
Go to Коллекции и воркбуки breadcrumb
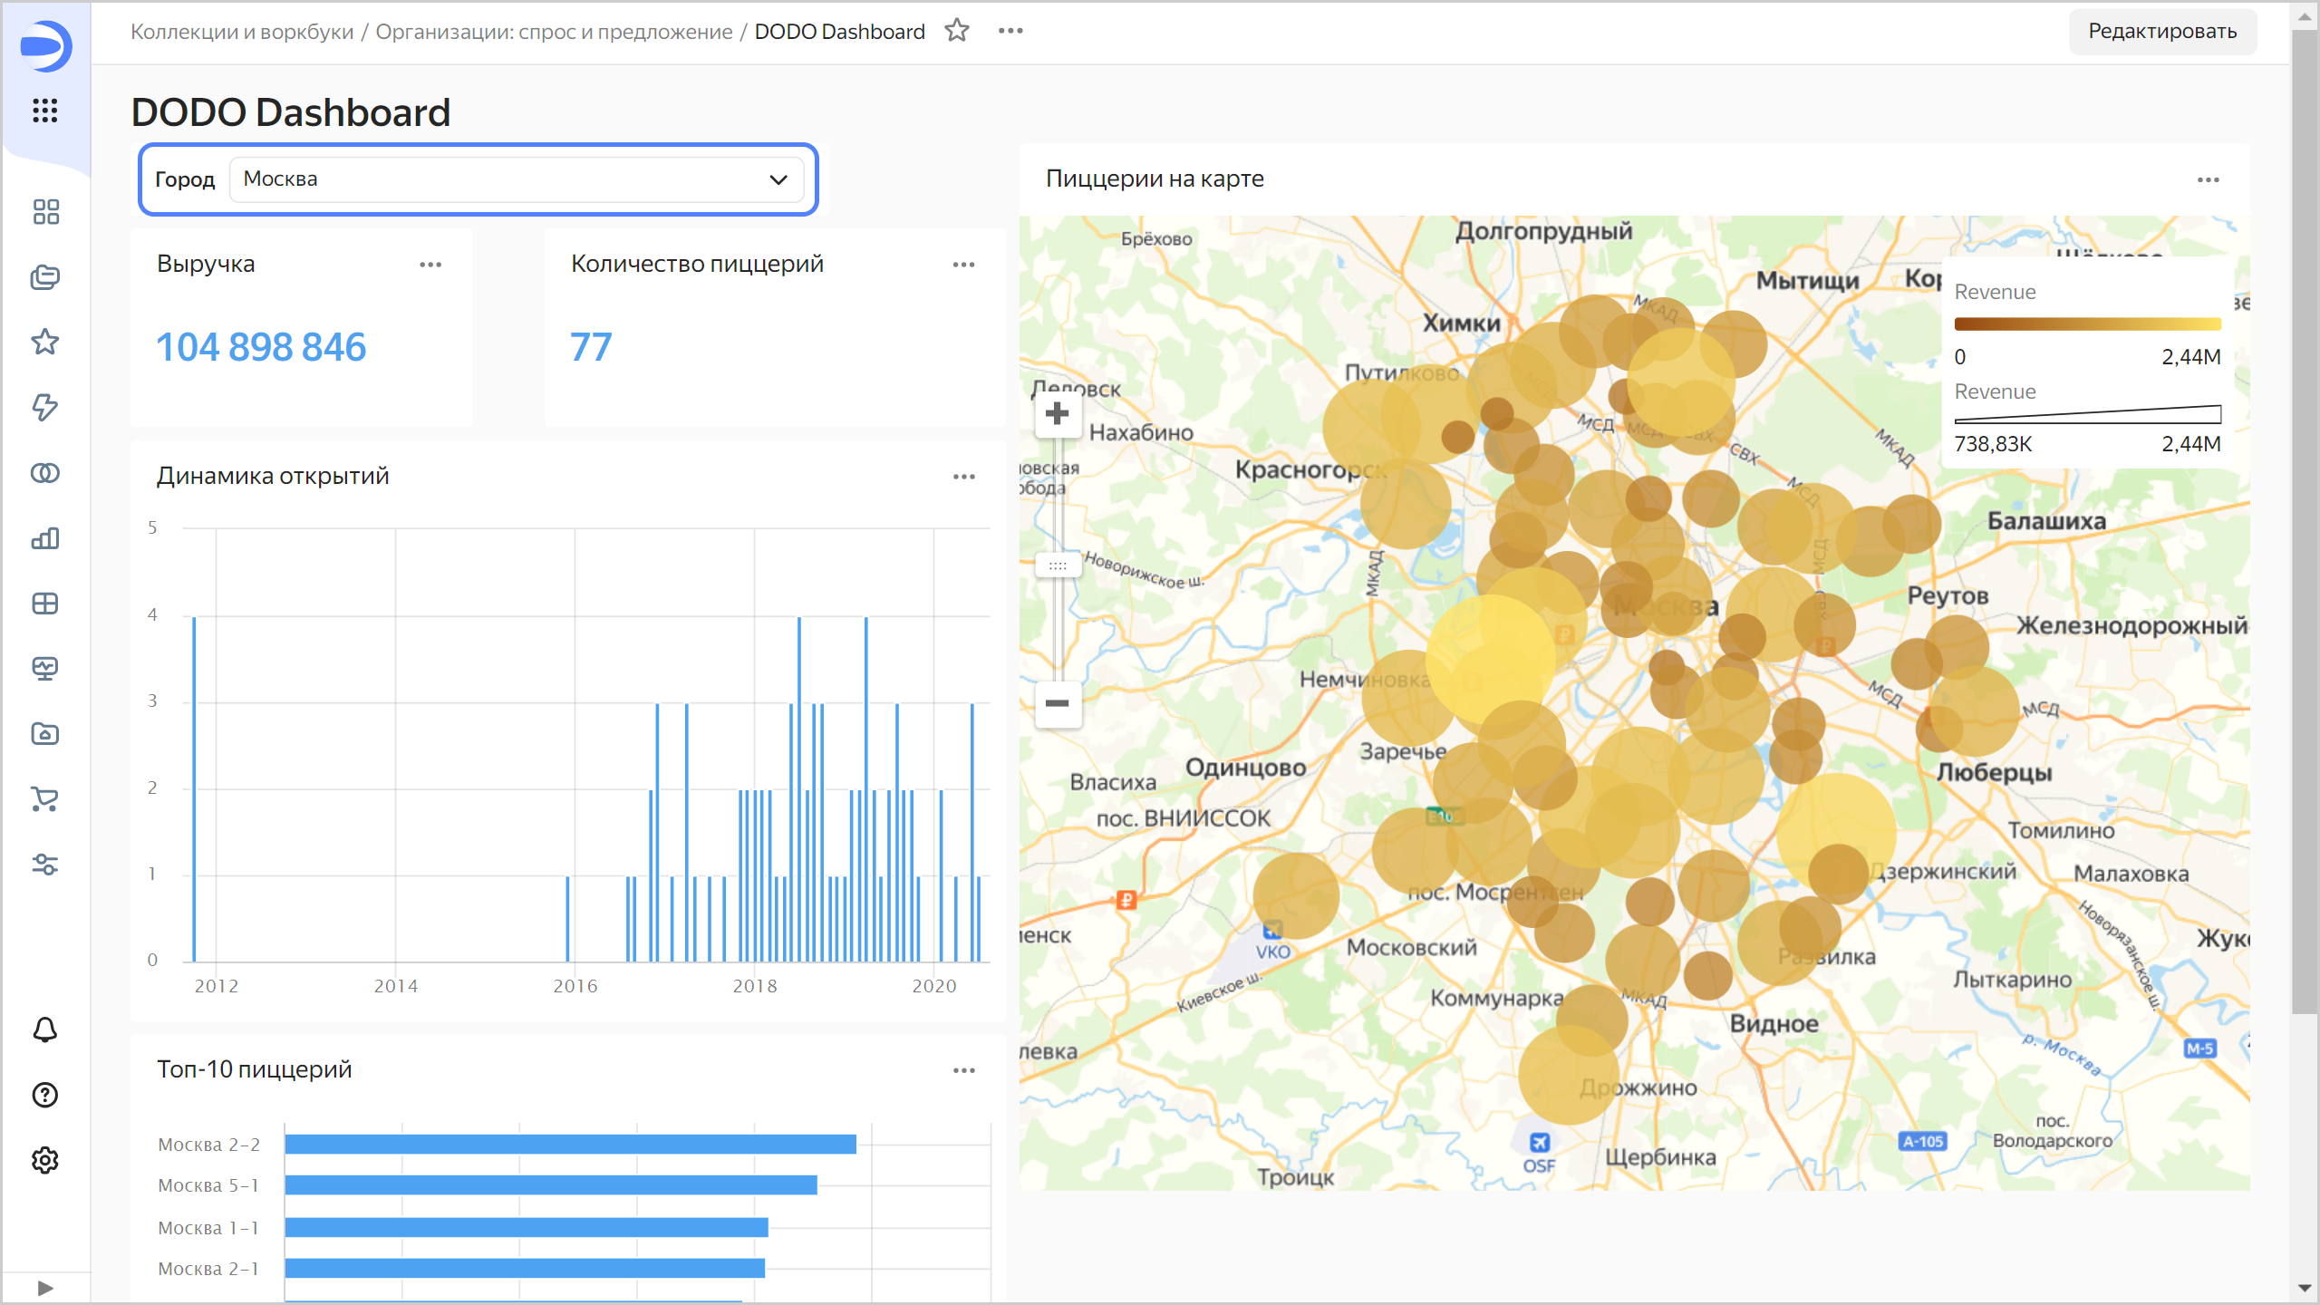coord(242,32)
